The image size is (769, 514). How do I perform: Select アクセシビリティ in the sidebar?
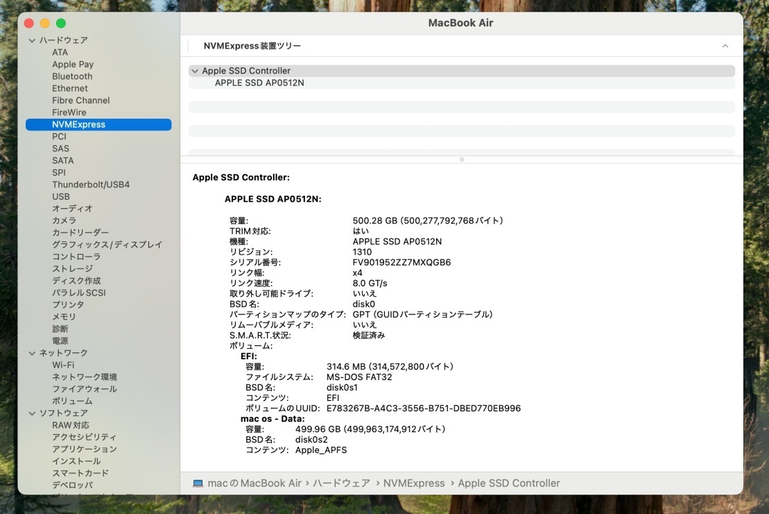pyautogui.click(x=85, y=437)
